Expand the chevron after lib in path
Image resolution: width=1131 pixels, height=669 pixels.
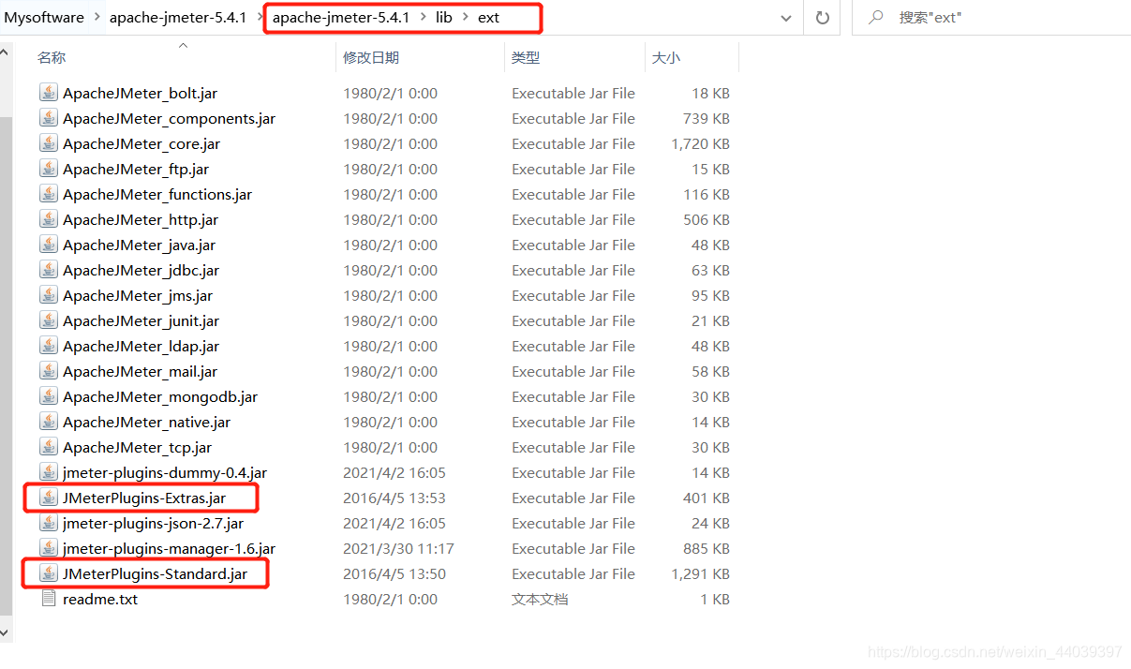(x=466, y=18)
